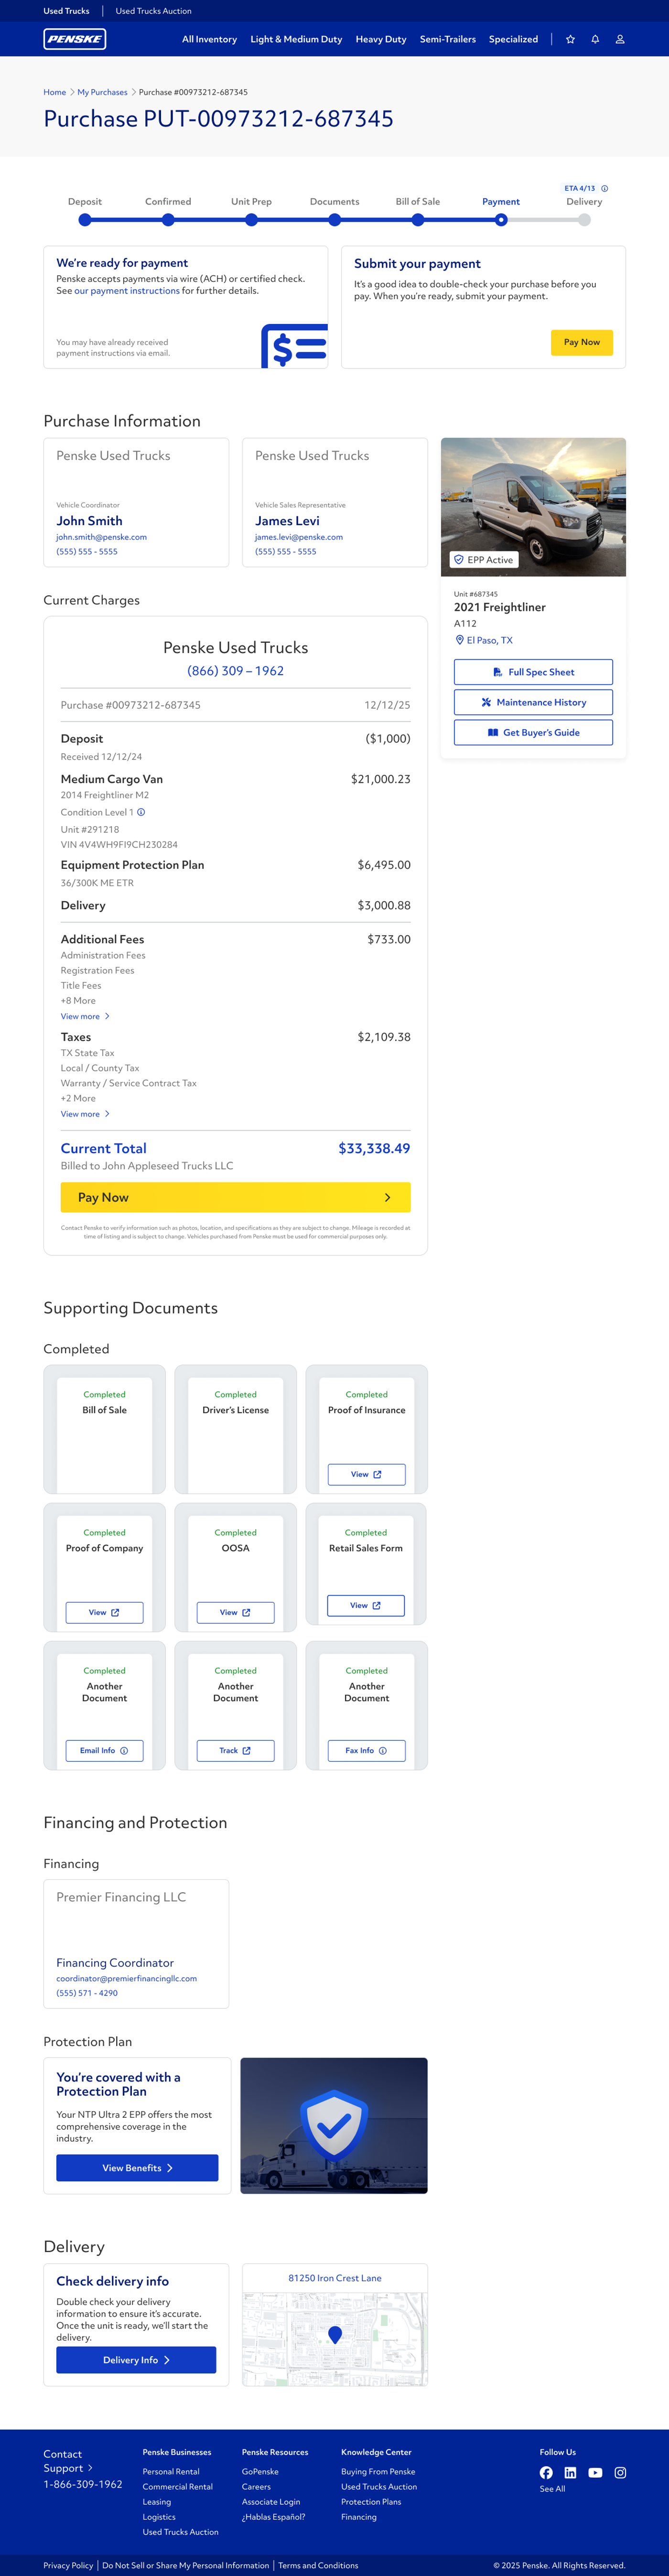View Proof of Company document
This screenshot has width=669, height=2576.
point(104,1612)
